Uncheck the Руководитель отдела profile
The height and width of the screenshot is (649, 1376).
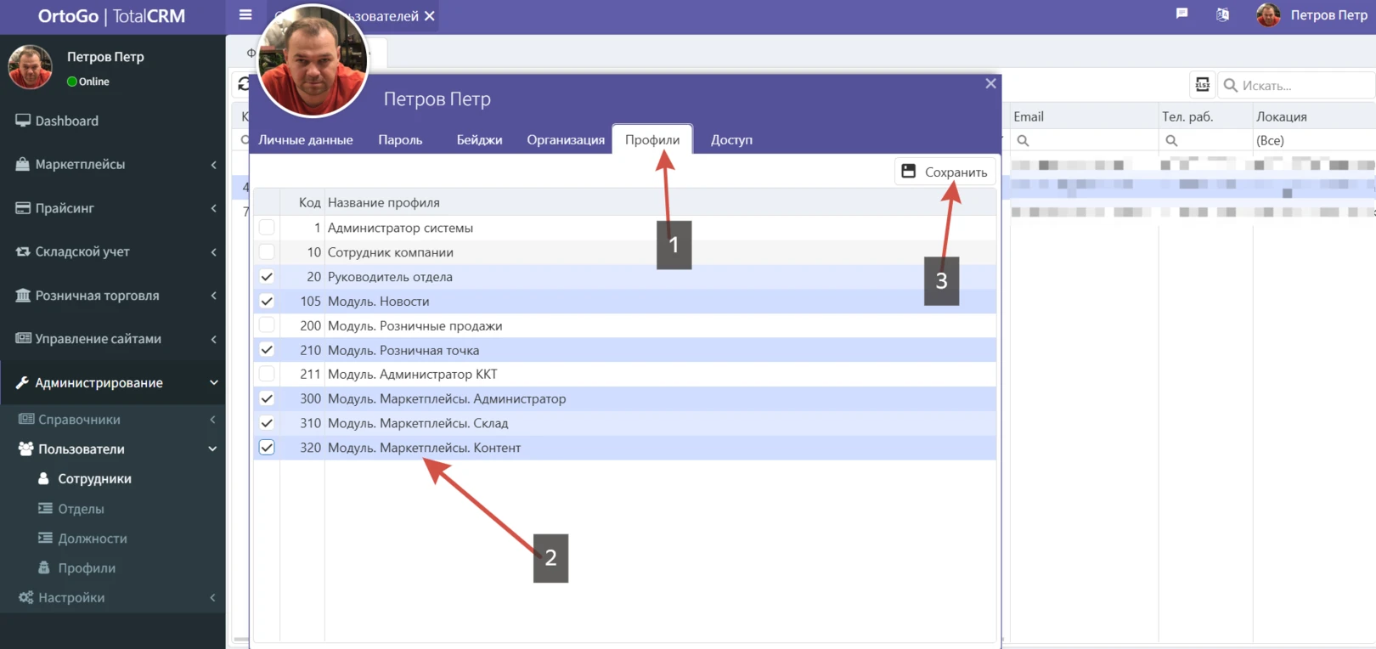267,277
